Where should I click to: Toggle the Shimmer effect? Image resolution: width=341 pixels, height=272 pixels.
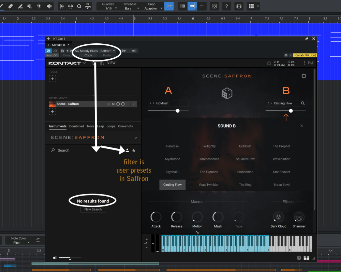pyautogui.click(x=299, y=217)
